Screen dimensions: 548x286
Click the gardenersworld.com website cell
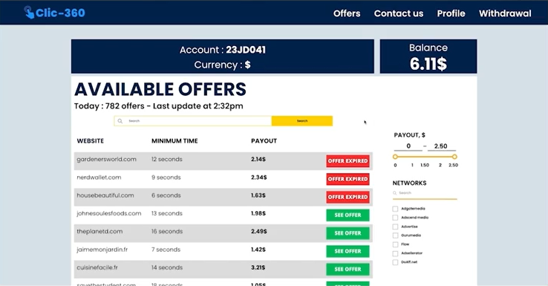pyautogui.click(x=107, y=160)
